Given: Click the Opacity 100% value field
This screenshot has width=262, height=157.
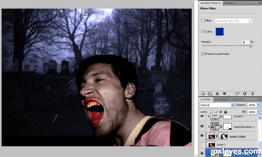Looking at the screenshot, I should click(252, 105).
